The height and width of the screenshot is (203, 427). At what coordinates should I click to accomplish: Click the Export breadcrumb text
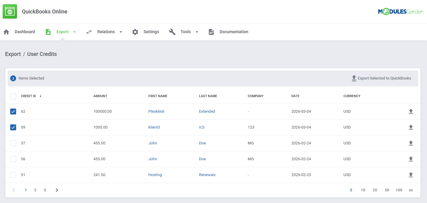13,54
